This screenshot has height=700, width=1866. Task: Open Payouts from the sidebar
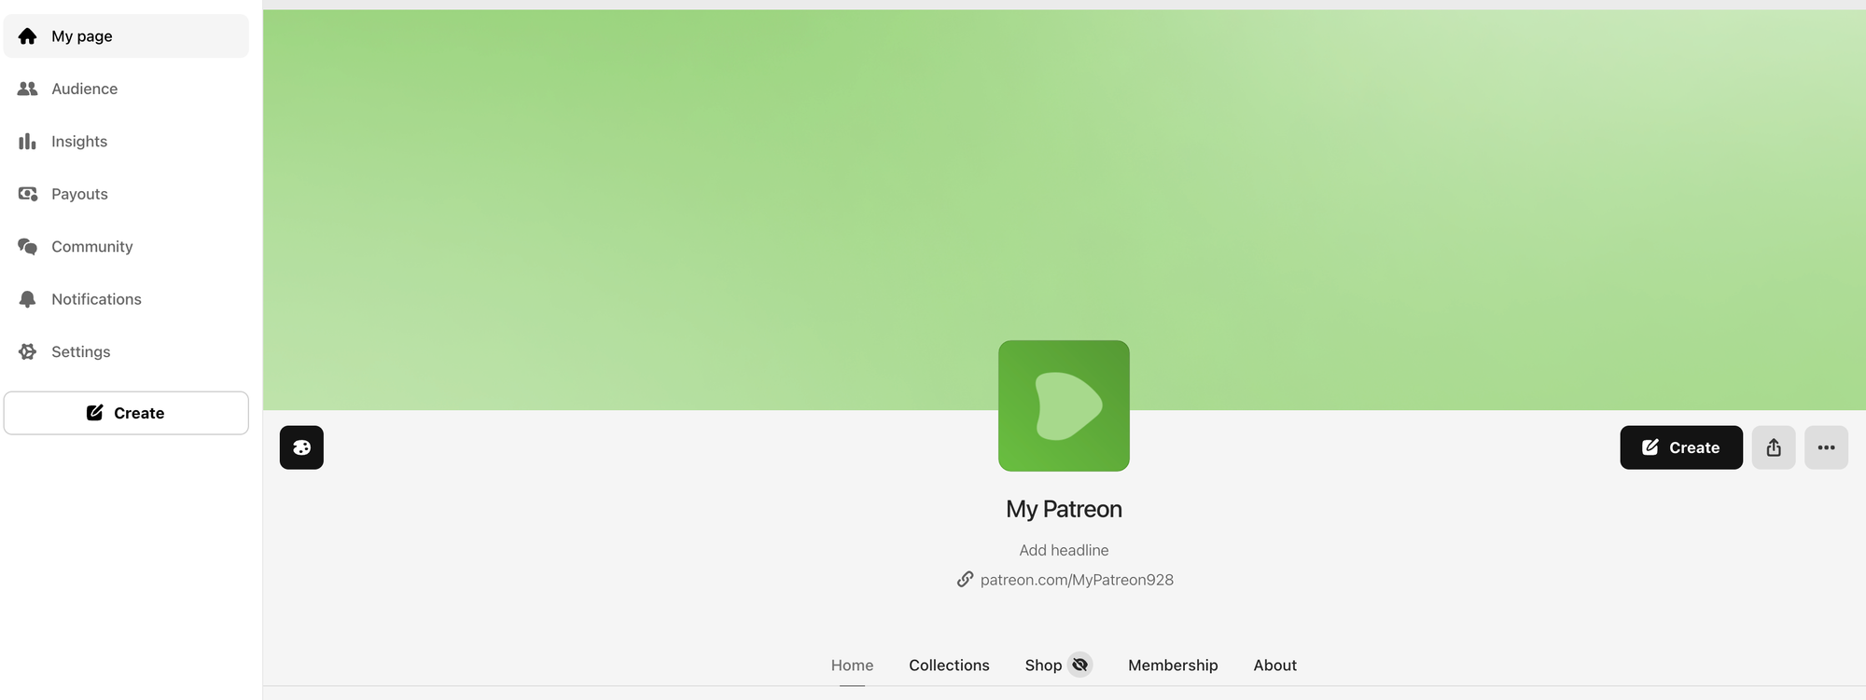click(126, 194)
